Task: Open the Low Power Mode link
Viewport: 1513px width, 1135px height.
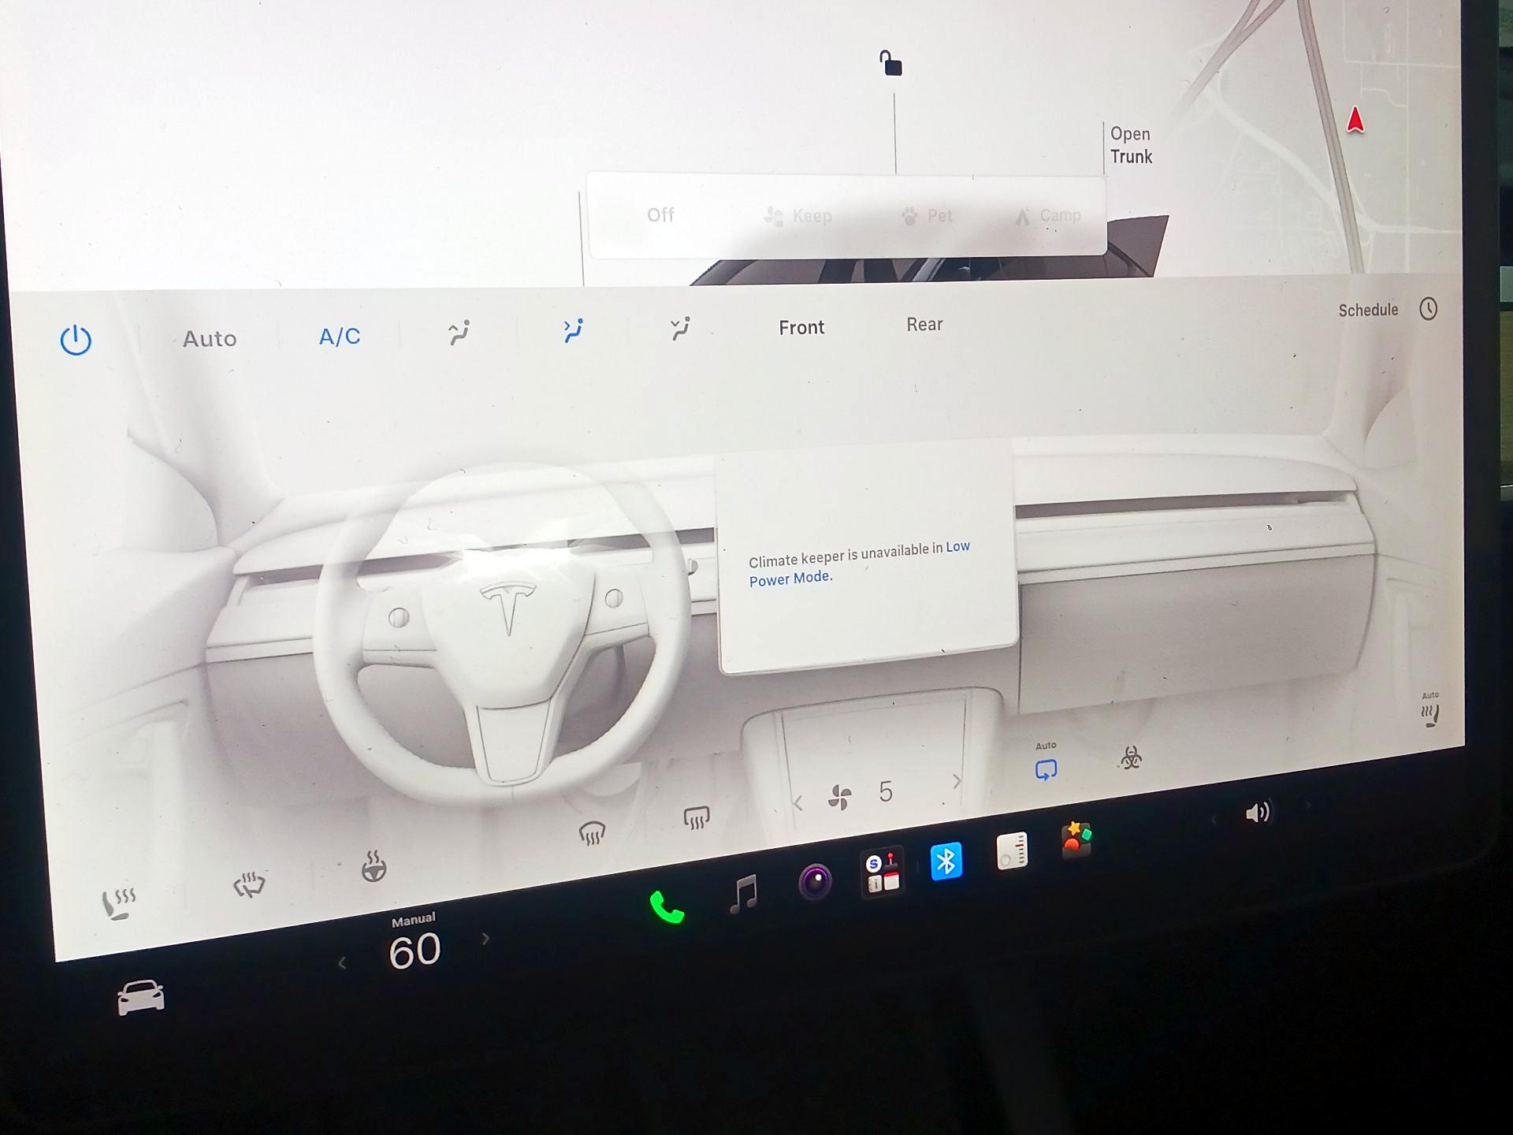Action: coord(859,563)
